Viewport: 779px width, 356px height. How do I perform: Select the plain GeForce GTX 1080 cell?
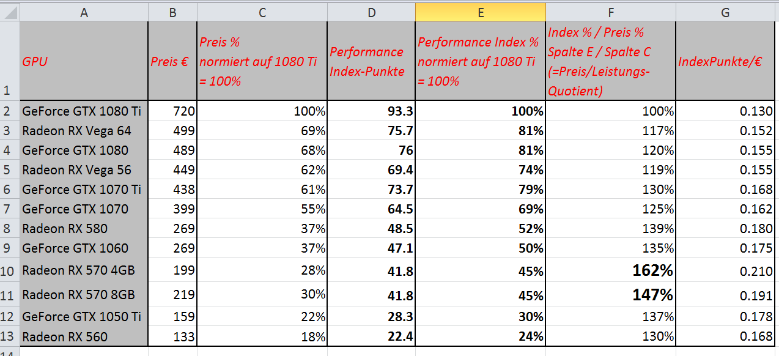[x=84, y=150]
